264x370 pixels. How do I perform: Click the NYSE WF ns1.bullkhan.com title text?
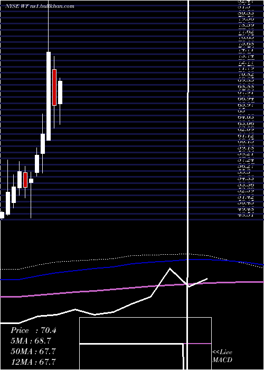40,6
